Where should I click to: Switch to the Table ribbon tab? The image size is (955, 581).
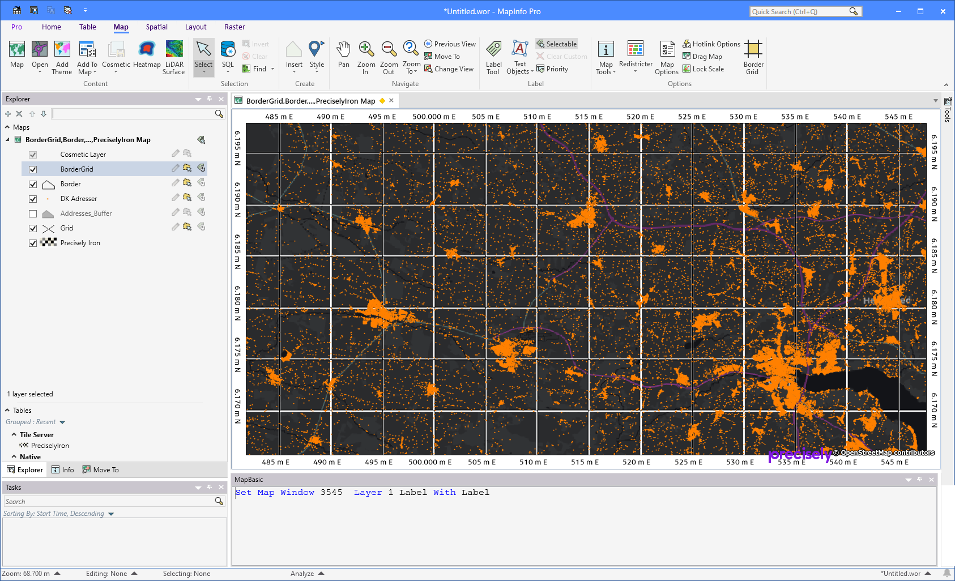(87, 27)
